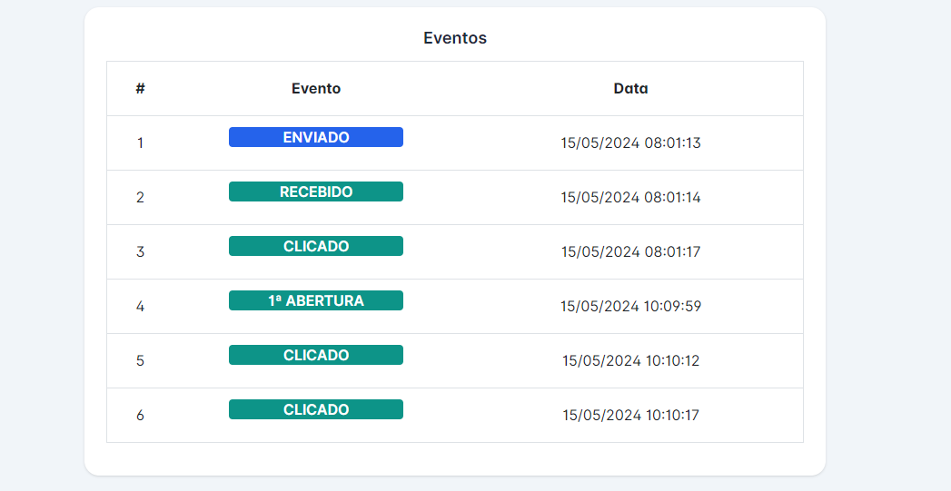Click the RECEBIDO status badge
The image size is (951, 491).
(316, 191)
